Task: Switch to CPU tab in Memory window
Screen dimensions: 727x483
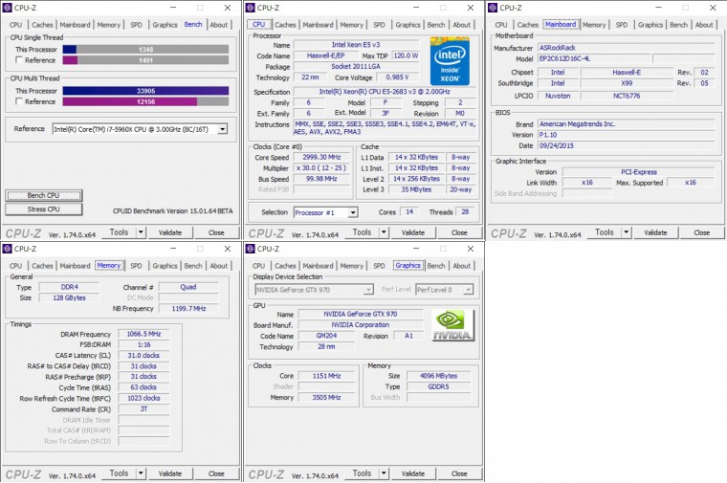Action: [15, 266]
